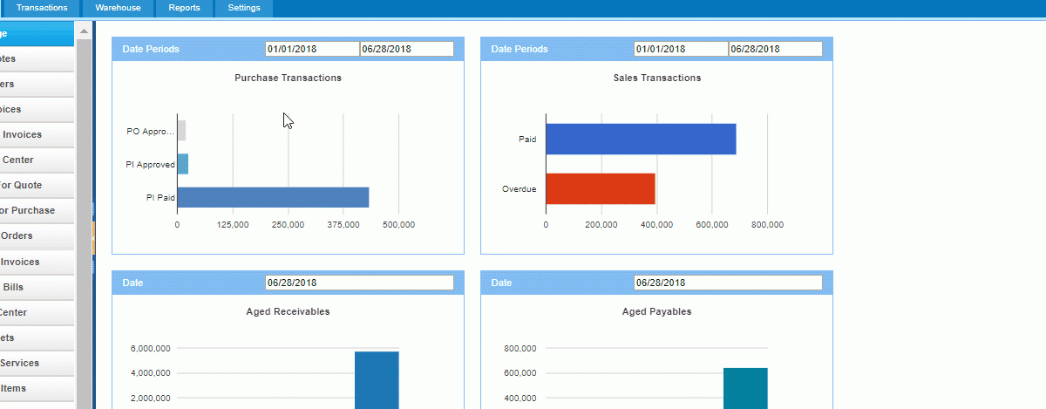This screenshot has height=409, width=1046.
Task: Click the red Overdue bar
Action: (x=601, y=188)
